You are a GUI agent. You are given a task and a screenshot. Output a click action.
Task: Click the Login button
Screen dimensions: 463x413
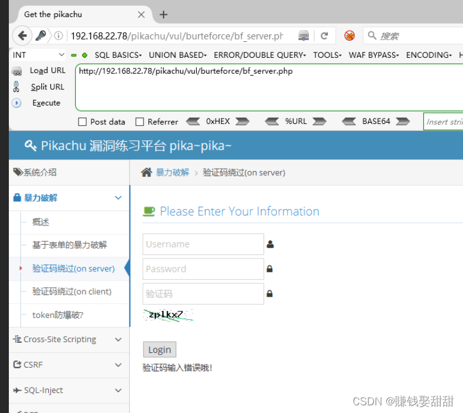159,349
